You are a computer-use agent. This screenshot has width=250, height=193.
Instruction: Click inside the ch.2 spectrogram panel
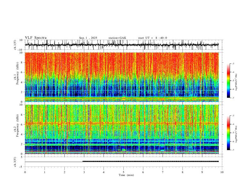point(122,129)
